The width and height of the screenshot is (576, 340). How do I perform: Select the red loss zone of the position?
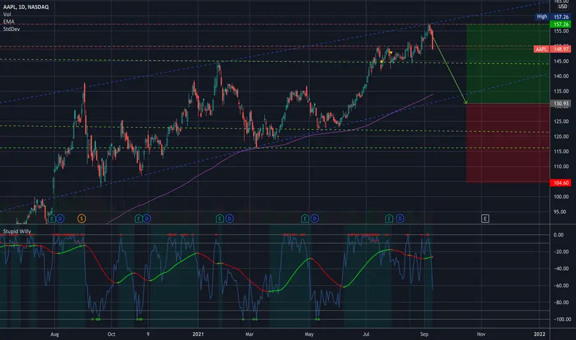(508, 143)
